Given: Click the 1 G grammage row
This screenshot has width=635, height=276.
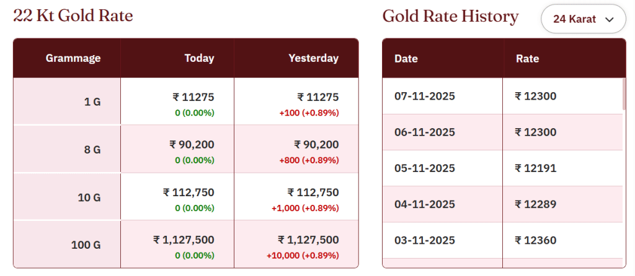Looking at the screenshot, I should (92, 101).
